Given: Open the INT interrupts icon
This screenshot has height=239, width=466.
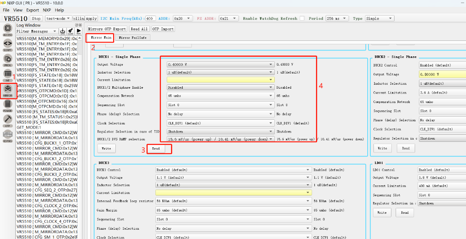Looking at the screenshot, I should 7,74.
